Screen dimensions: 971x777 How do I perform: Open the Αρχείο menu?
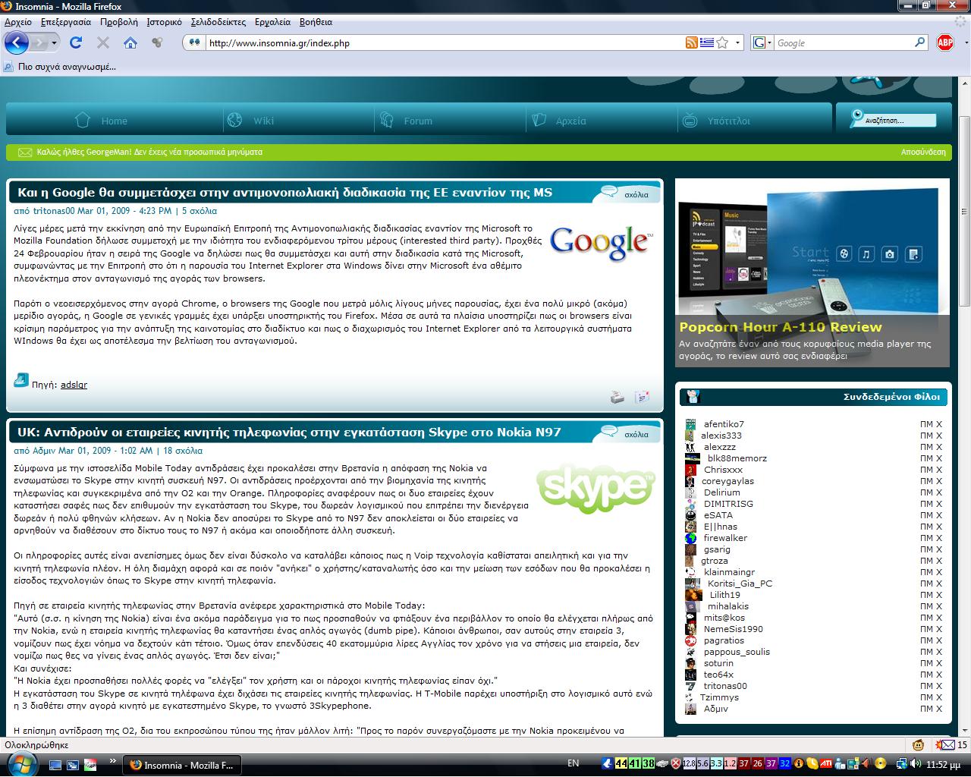tap(18, 22)
